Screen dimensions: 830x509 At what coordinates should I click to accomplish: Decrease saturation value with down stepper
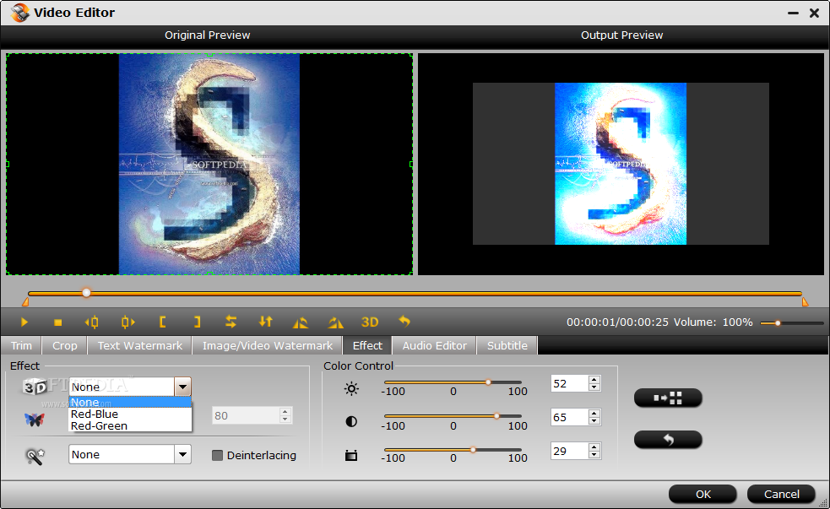tap(594, 455)
